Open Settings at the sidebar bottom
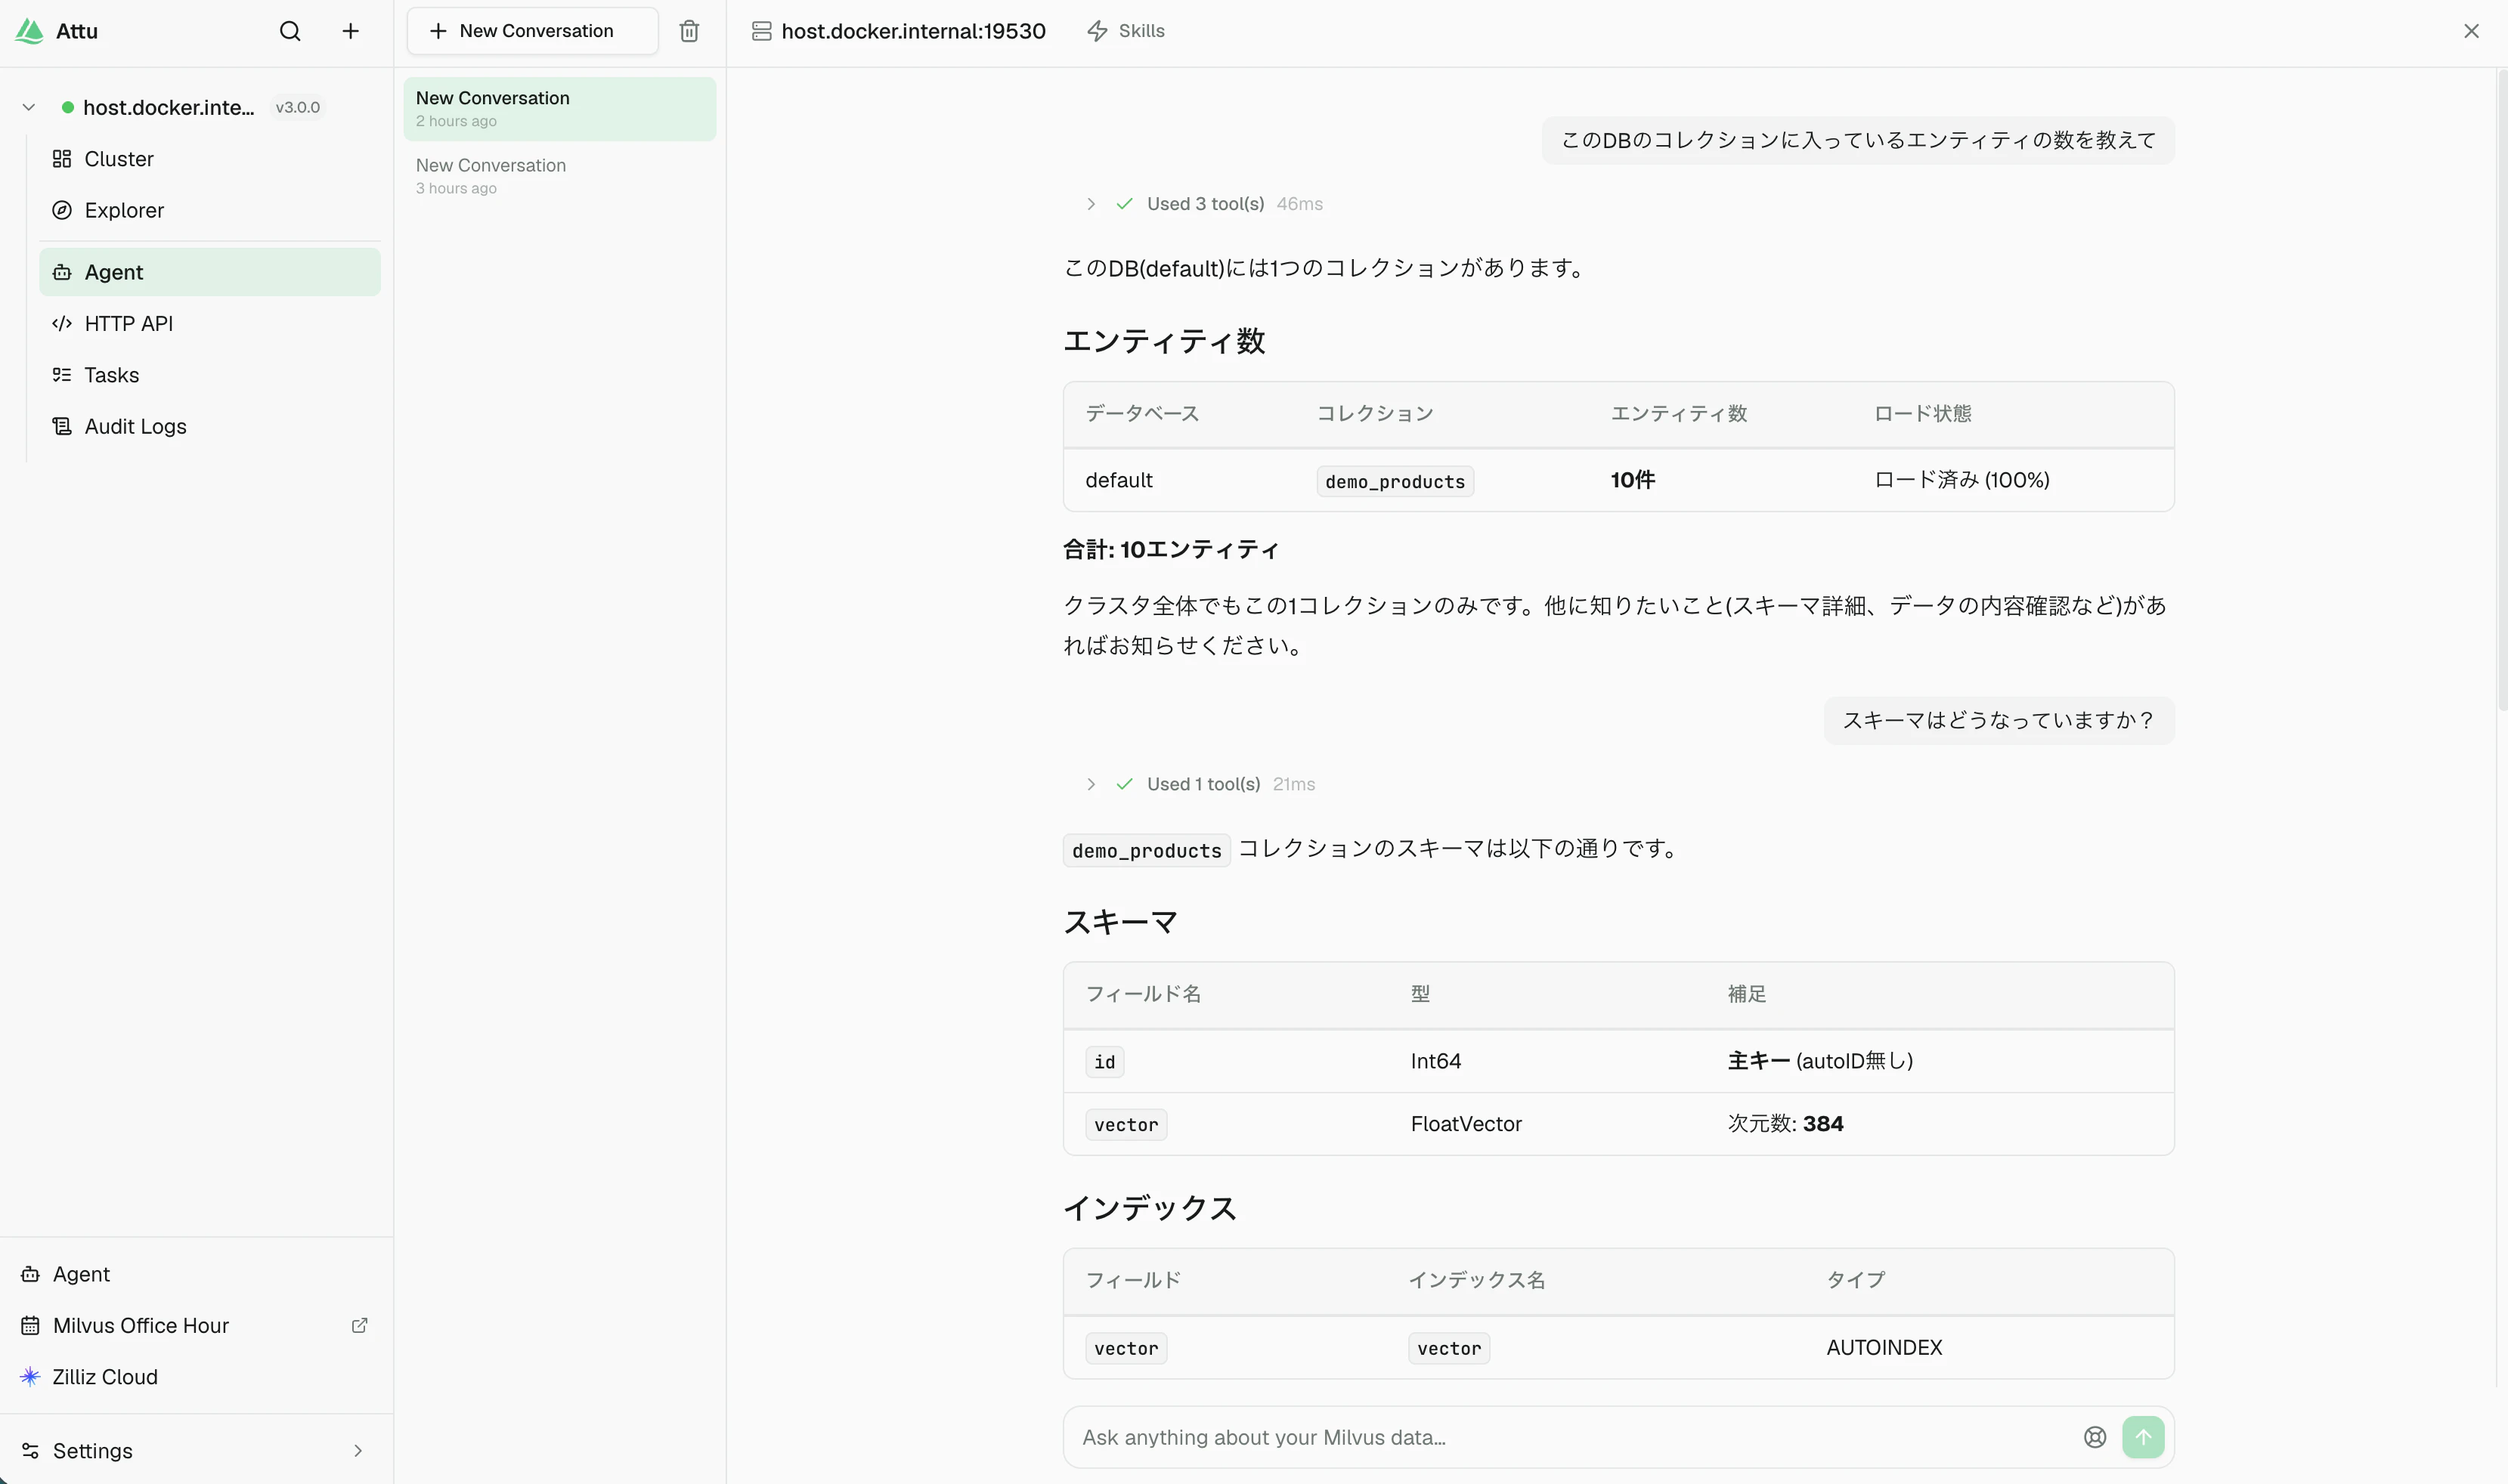 [x=196, y=1451]
